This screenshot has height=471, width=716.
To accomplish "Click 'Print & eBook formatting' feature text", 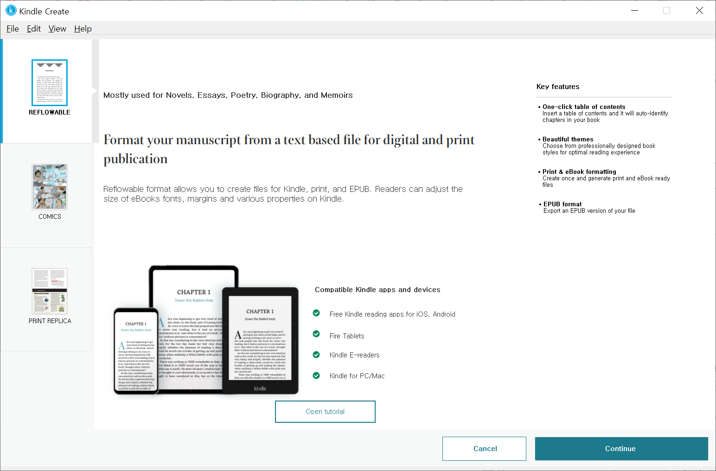I will (579, 172).
